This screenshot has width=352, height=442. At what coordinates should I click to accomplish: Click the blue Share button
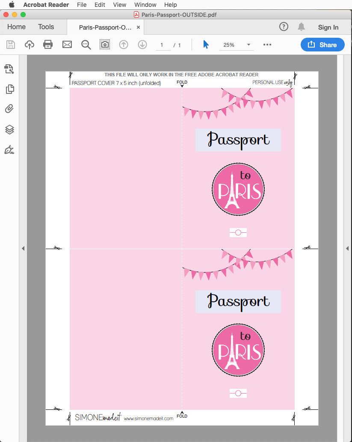tap(322, 44)
